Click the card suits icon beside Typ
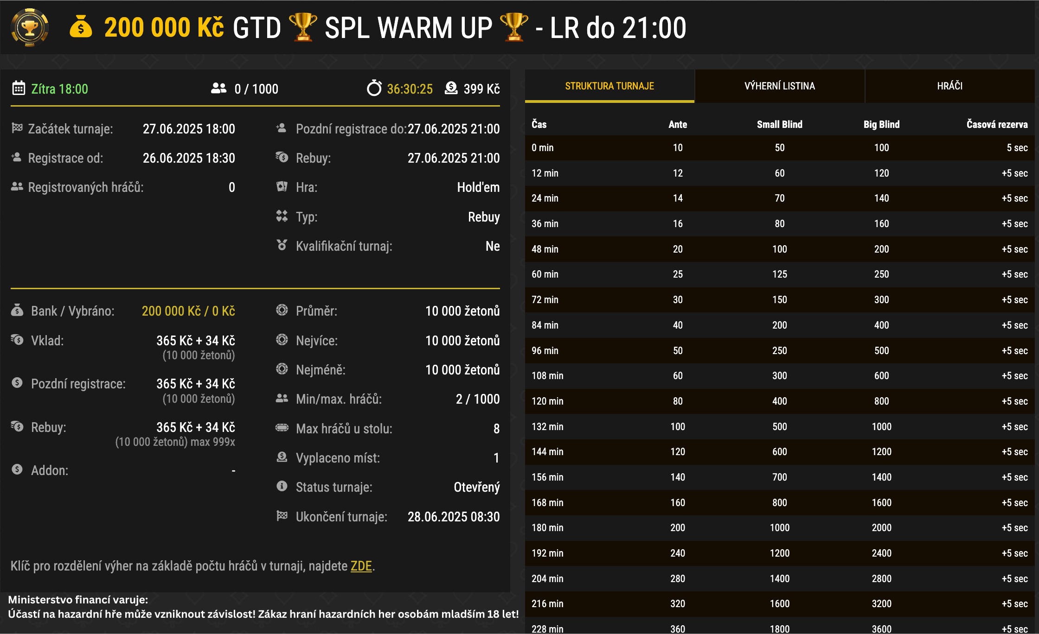Screen dimensions: 1039x634 click(282, 216)
